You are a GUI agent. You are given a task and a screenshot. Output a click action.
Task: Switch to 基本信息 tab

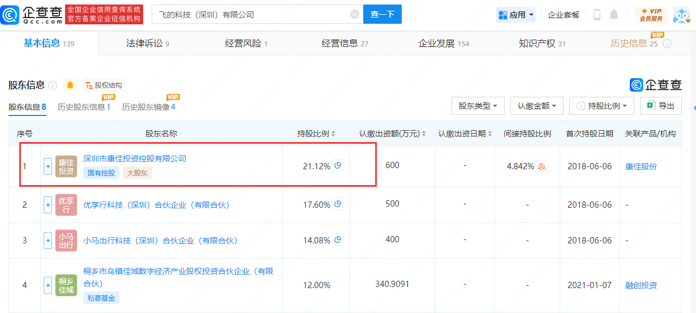pyautogui.click(x=49, y=44)
